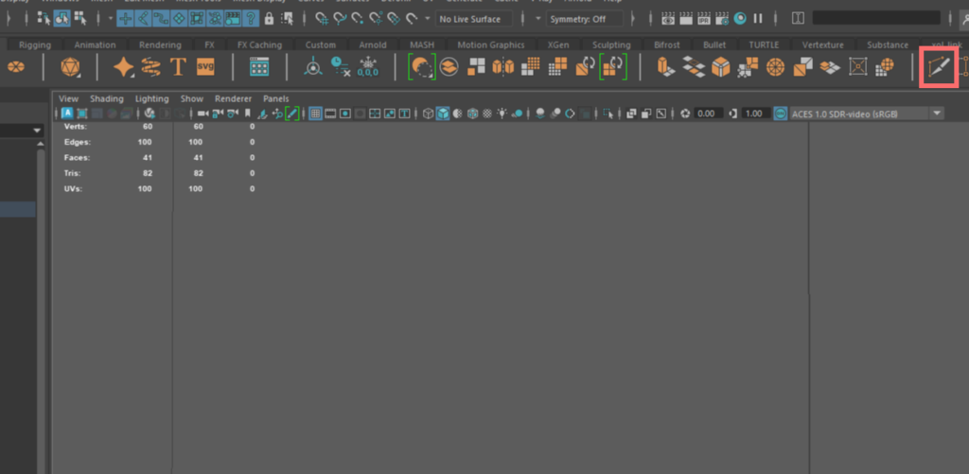Click the Verts: heads-up display label
Screen dimensions: 969x474
76,126
